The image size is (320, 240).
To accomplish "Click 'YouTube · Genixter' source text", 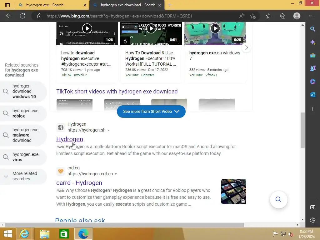I will [x=140, y=75].
